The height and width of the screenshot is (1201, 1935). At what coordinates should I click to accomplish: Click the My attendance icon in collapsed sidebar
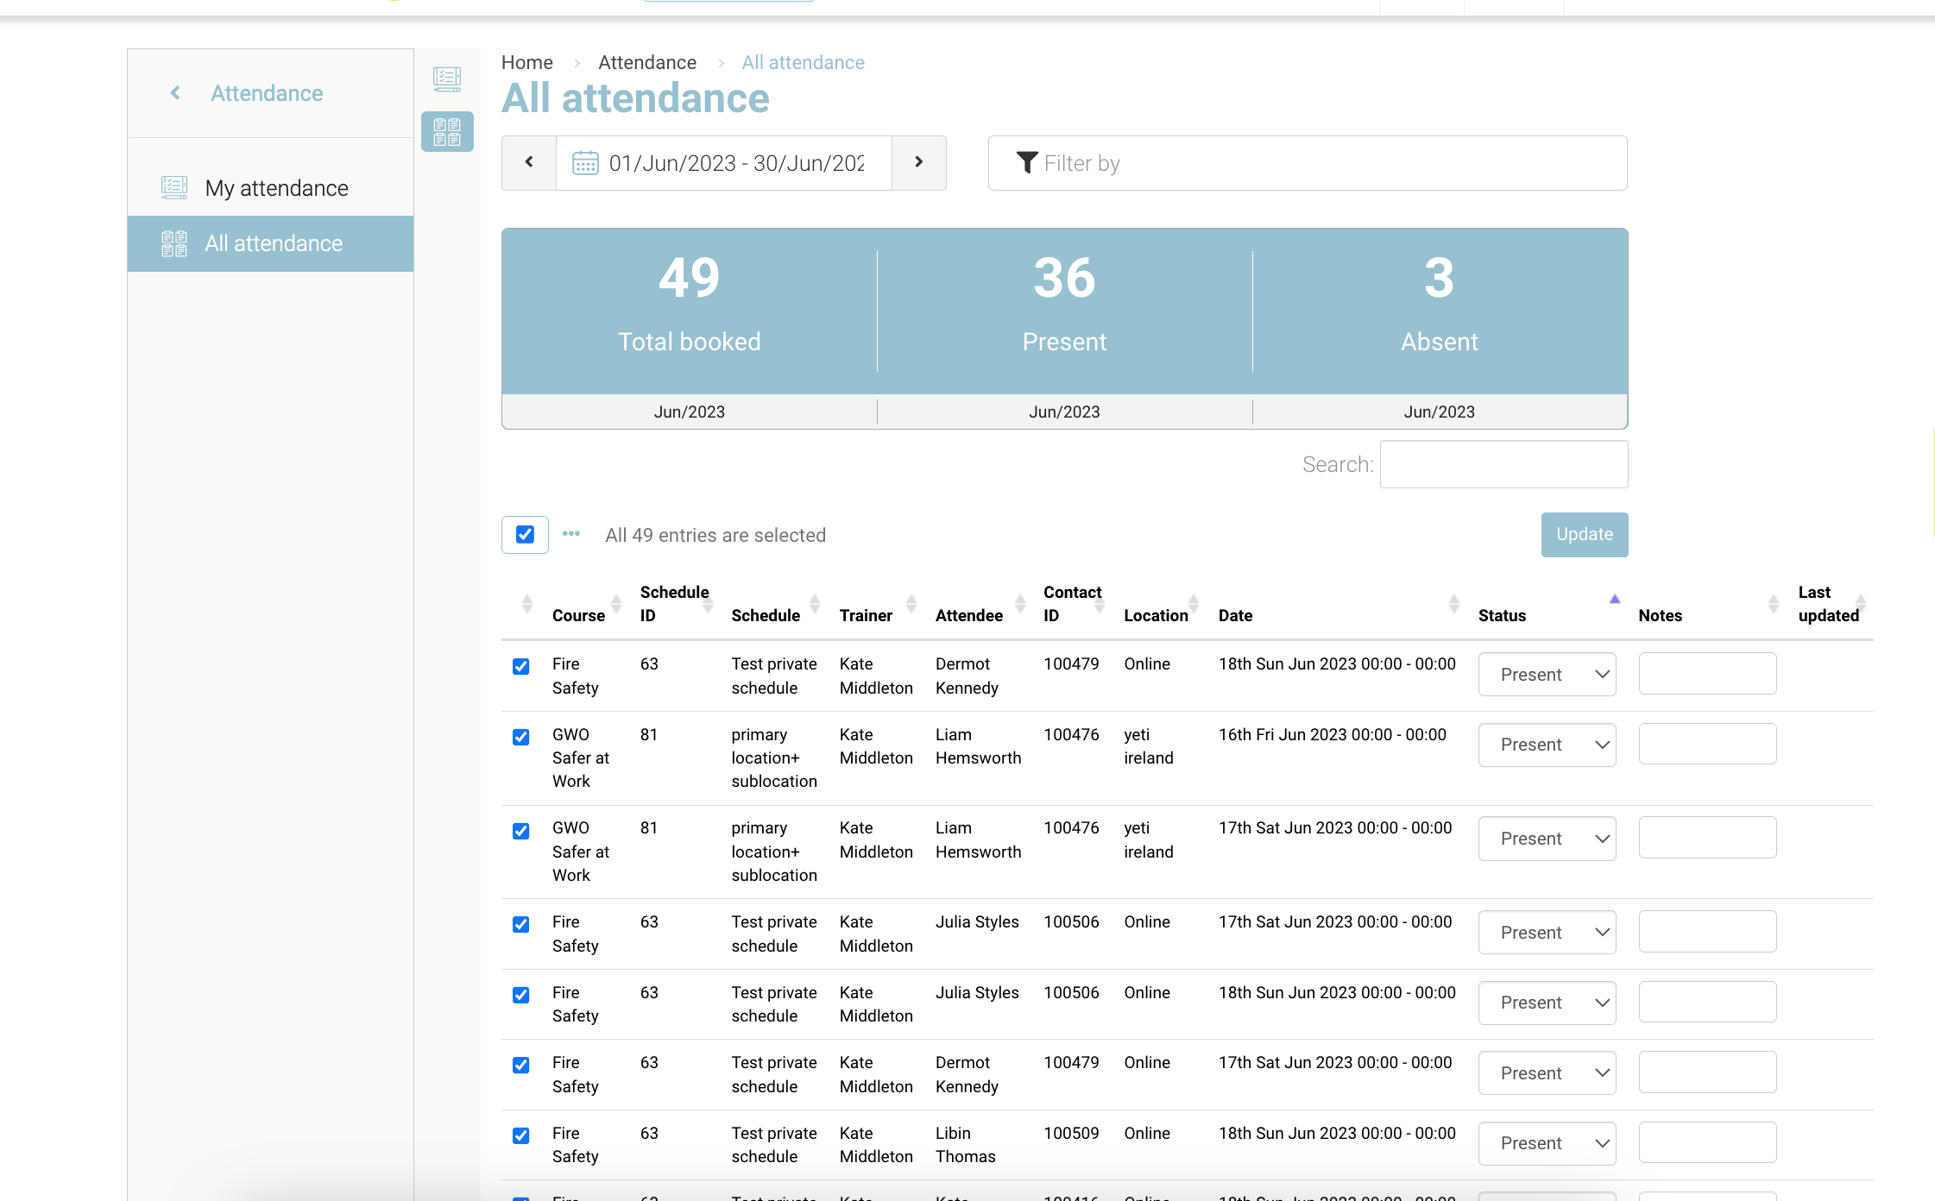[x=447, y=79]
